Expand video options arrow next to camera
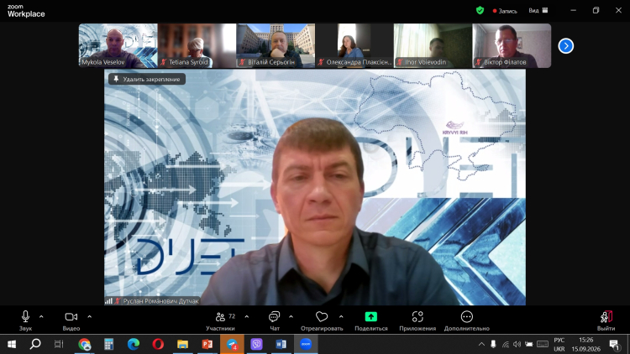Viewport: 630px width, 354px height. pos(90,317)
